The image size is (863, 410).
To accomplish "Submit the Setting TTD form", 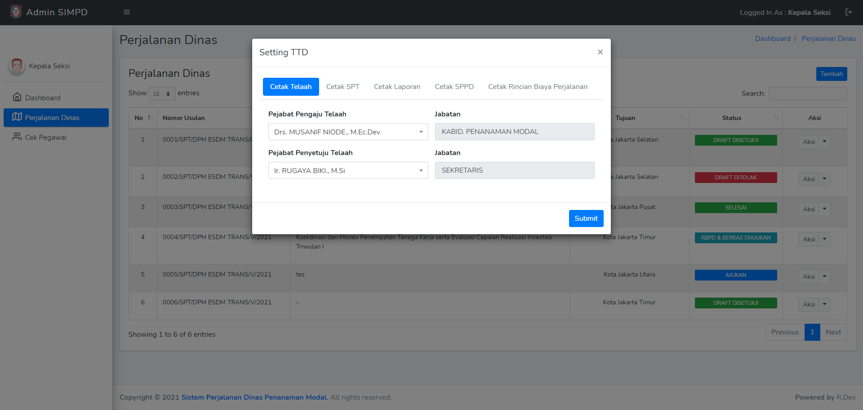I will pyautogui.click(x=586, y=218).
